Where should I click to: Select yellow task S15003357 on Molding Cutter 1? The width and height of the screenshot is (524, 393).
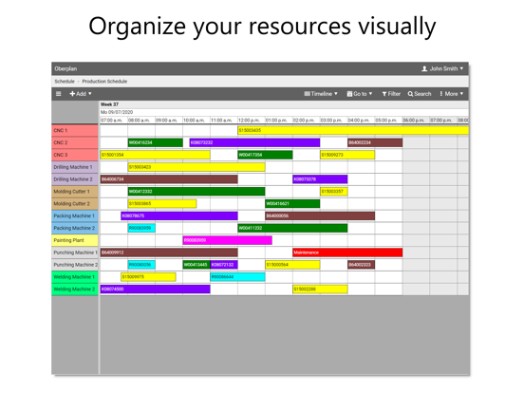pos(334,192)
